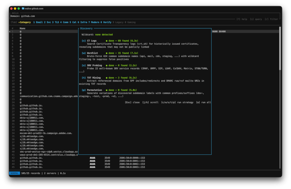The image size is (291, 189).
Task: Click the 3549 TTL in row 45
Action: [x=107, y=167]
